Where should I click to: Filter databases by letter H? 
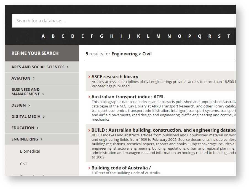pyautogui.click(x=112, y=36)
